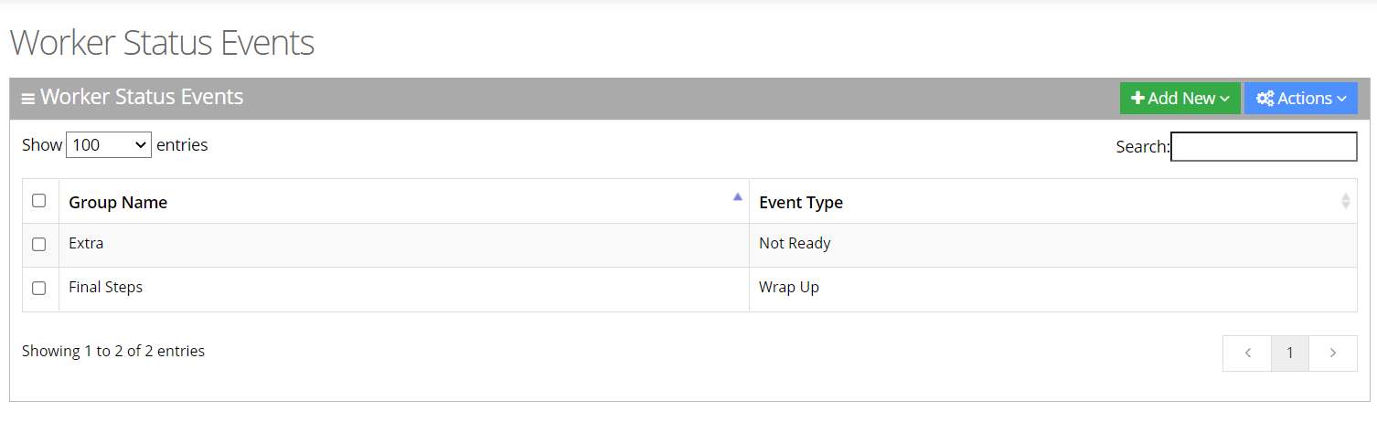The image size is (1377, 422).
Task: Click the blue sort arrow beside Group Name
Action: click(737, 196)
